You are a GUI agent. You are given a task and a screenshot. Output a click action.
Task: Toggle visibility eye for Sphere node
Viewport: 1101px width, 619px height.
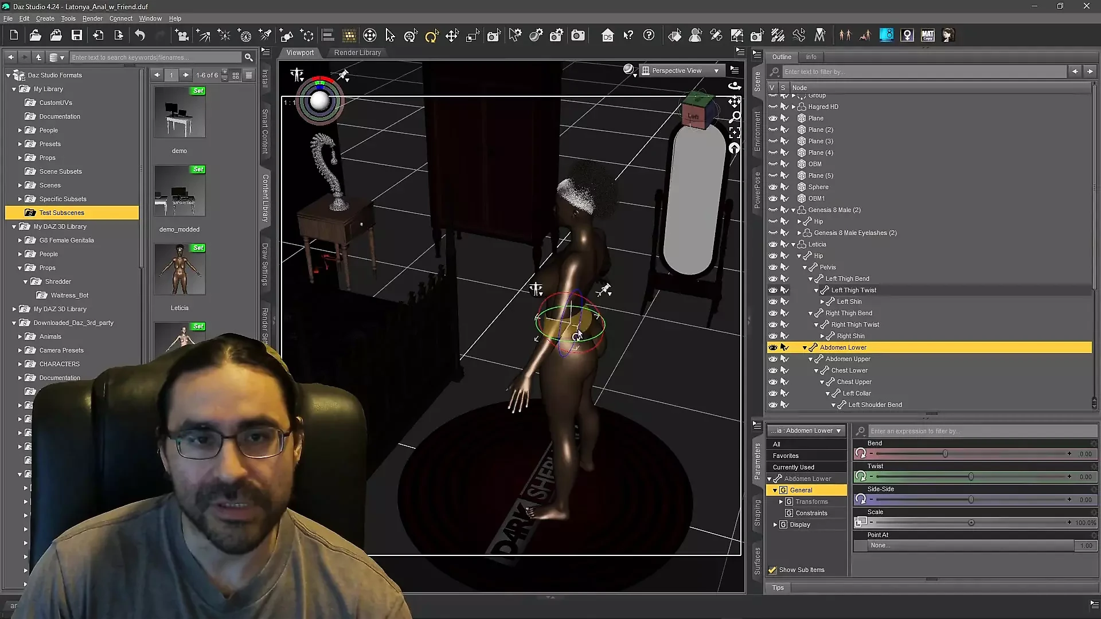point(773,187)
